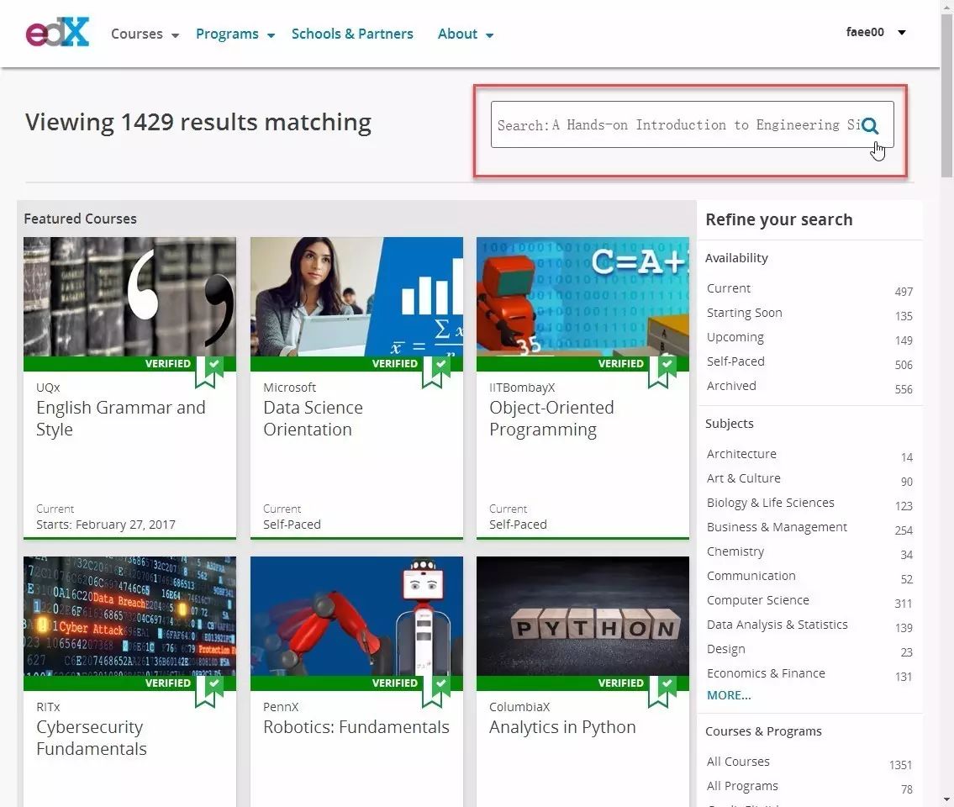Click verified ribbon badge on Analytics in Python
954x807 pixels.
pos(661,690)
